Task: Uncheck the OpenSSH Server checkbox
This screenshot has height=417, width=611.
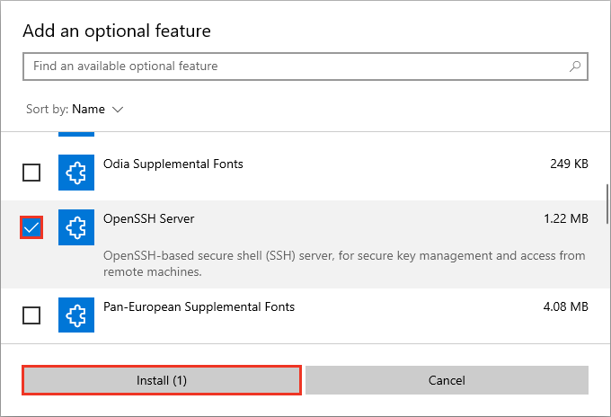Action: click(x=31, y=228)
